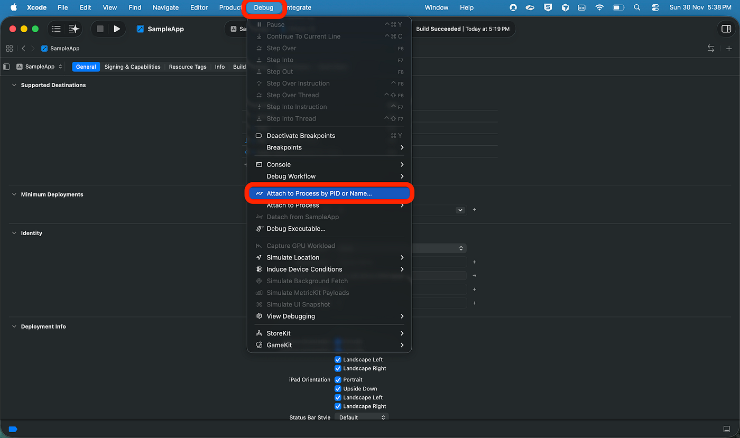Collapse the Deployment Info section
Viewport: 740px width, 438px height.
(x=14, y=327)
